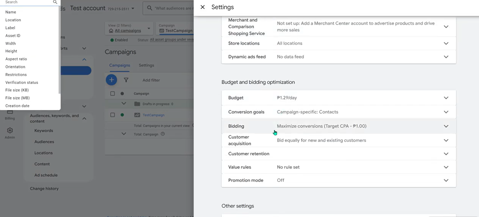Click the Campaign column header
The height and width of the screenshot is (217, 479).
(141, 94)
